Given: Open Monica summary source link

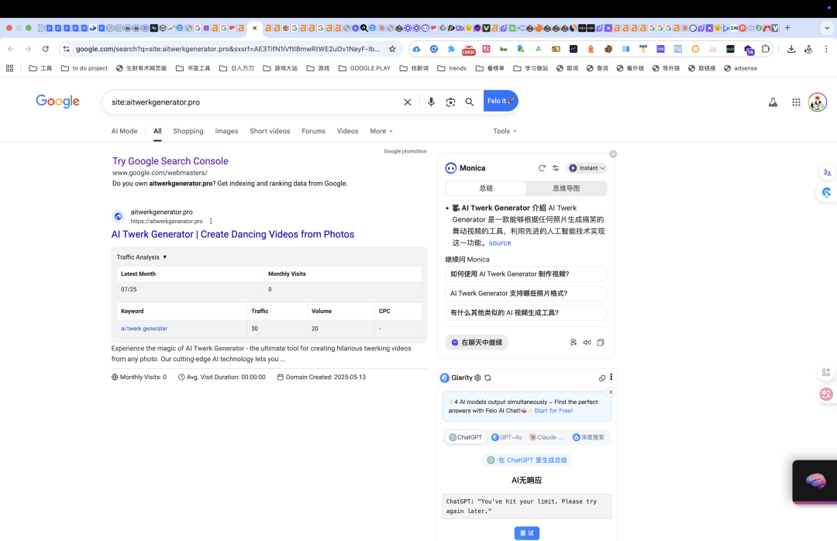Looking at the screenshot, I should click(x=500, y=243).
